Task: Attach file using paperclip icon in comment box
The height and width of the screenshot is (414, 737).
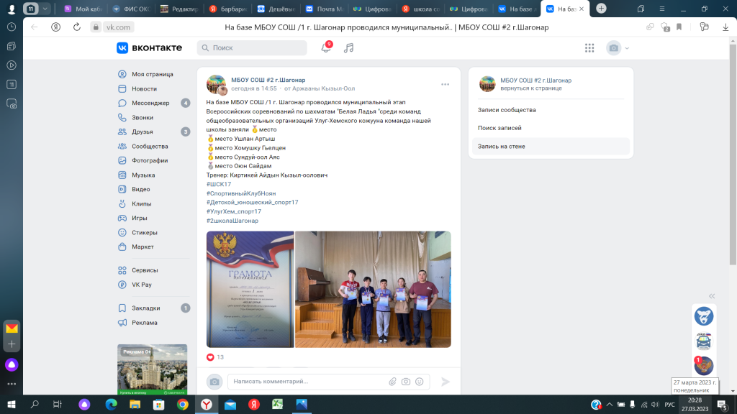Action: tap(392, 381)
